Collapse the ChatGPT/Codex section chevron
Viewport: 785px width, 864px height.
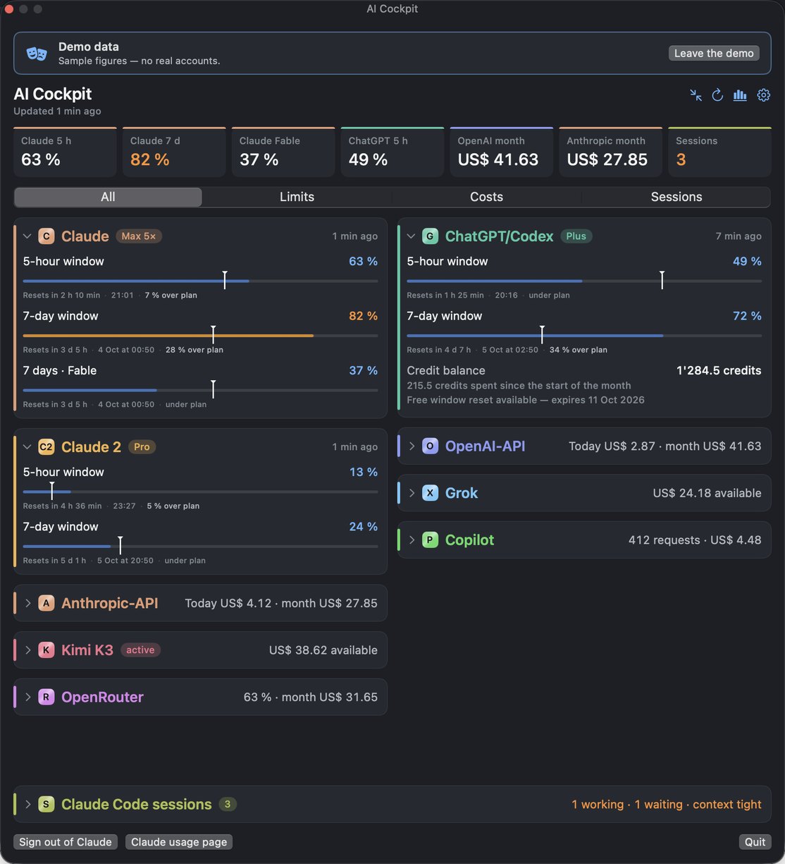[x=412, y=236]
